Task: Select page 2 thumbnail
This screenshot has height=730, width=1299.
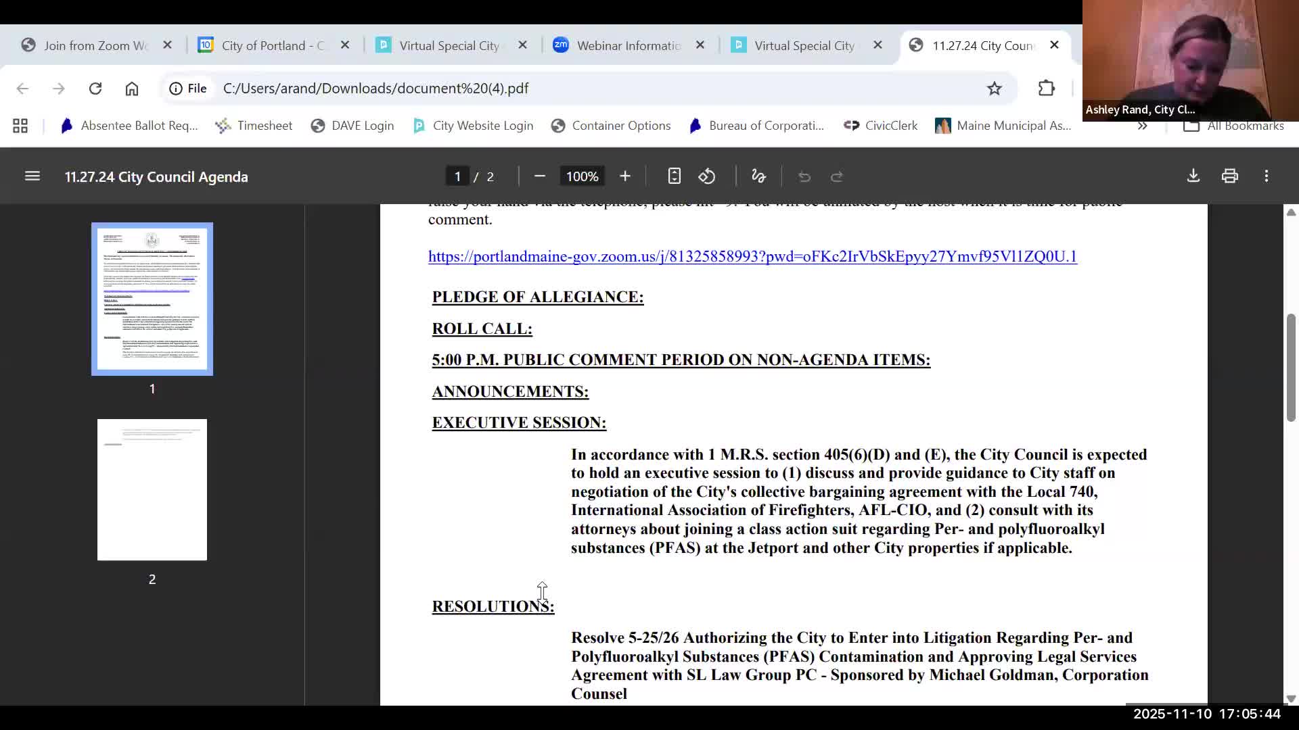Action: pyautogui.click(x=152, y=489)
